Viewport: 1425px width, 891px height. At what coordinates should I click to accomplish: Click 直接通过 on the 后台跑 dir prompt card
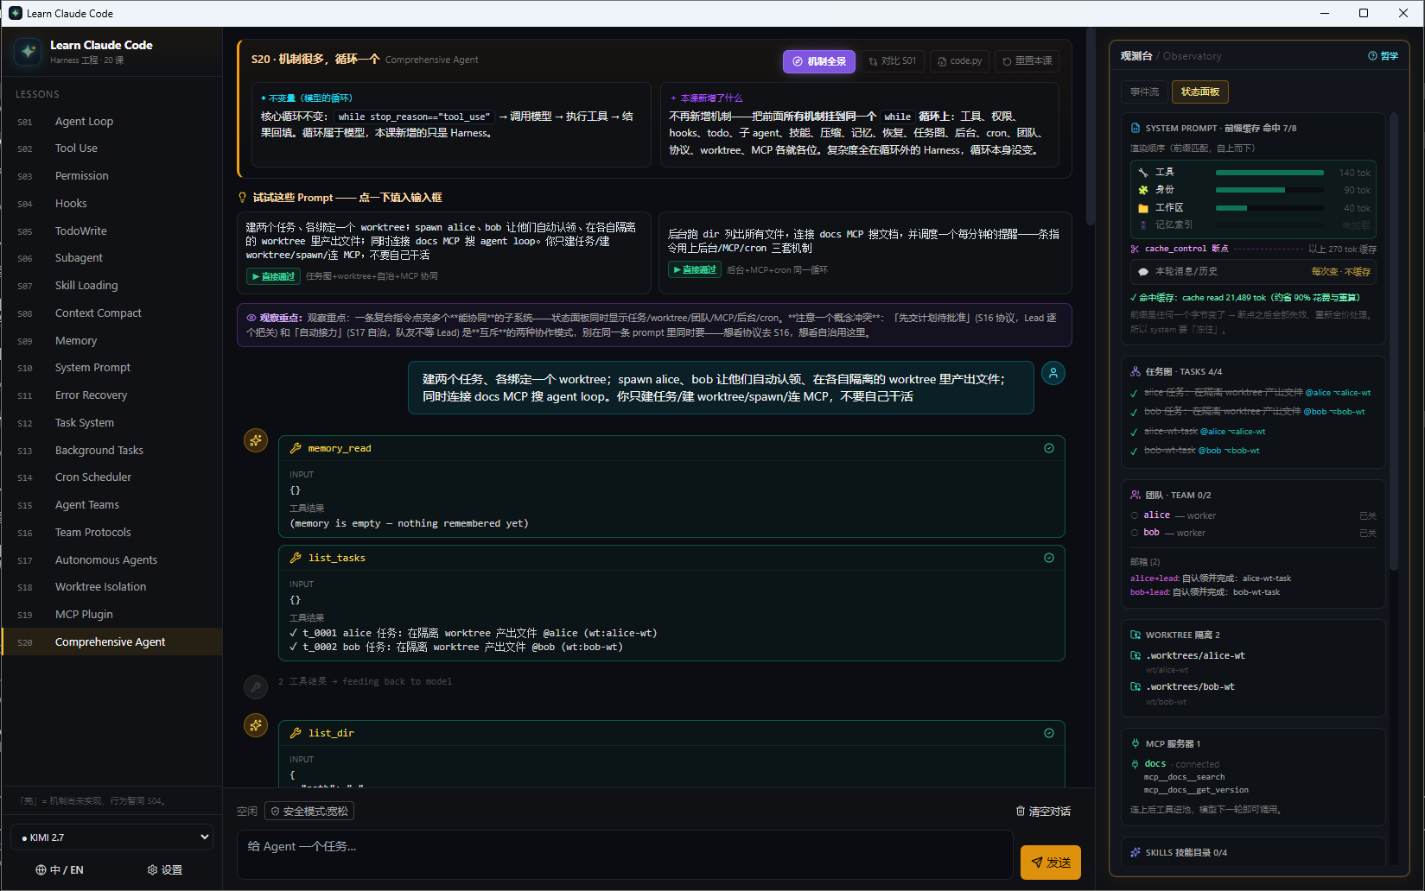(x=695, y=270)
